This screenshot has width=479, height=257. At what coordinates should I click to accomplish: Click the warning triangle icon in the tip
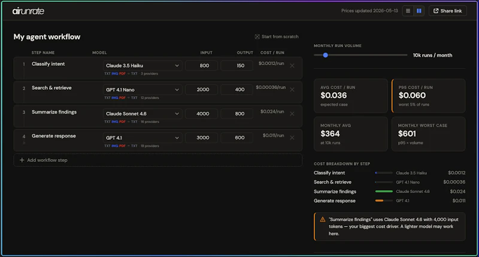click(x=322, y=219)
